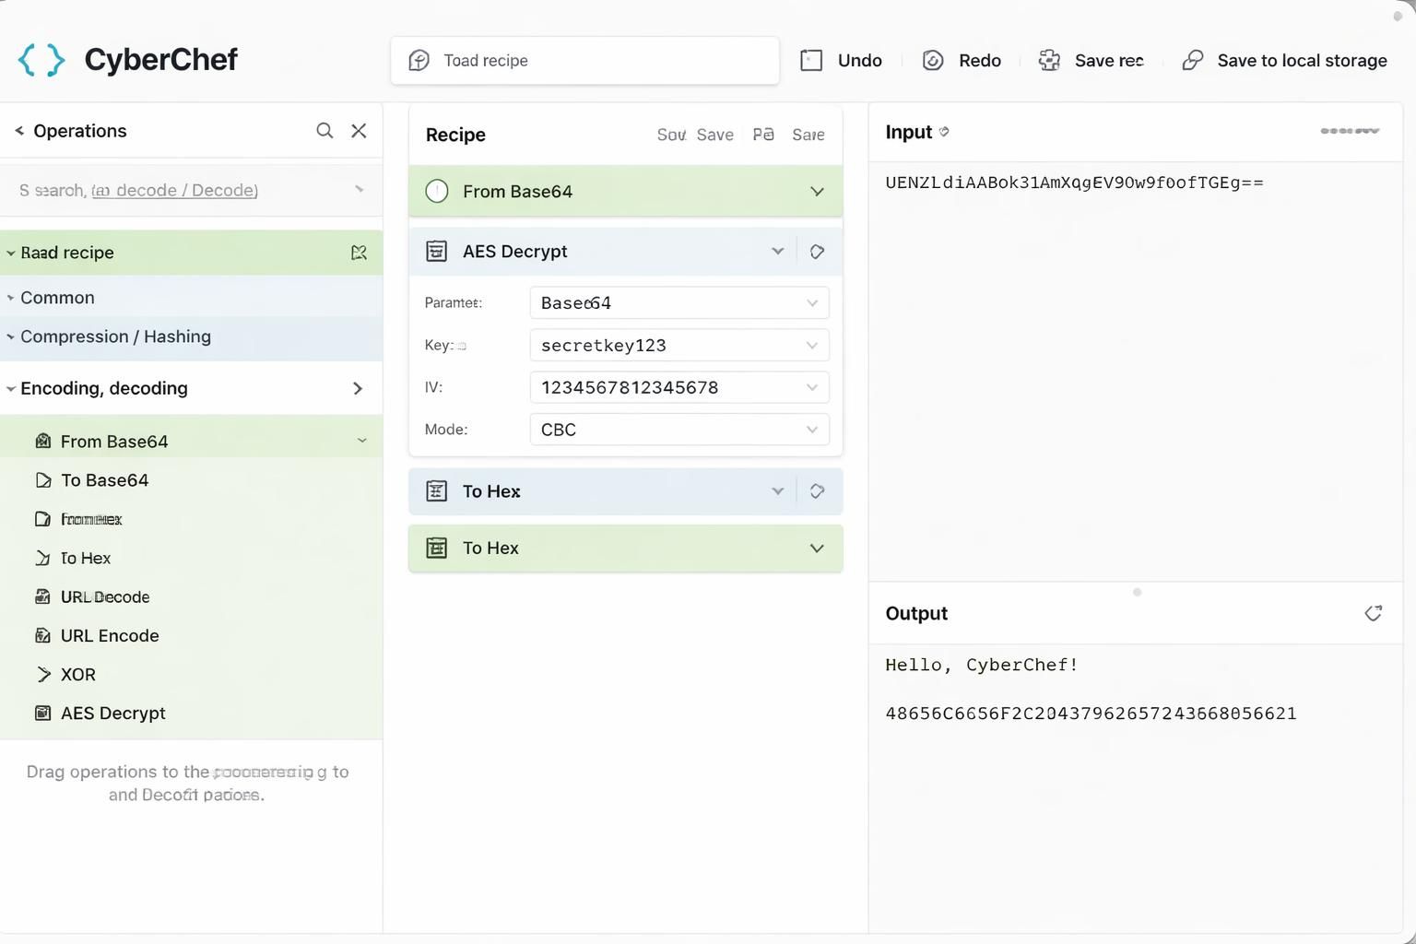Click the Input pane options control
1416x944 pixels.
coord(1350,131)
